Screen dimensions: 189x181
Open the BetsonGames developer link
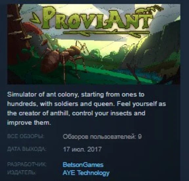tap(83, 165)
